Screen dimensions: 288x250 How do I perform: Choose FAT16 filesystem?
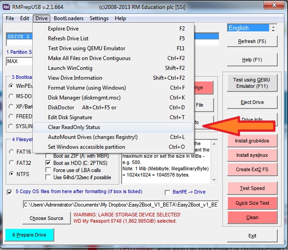tap(11, 152)
